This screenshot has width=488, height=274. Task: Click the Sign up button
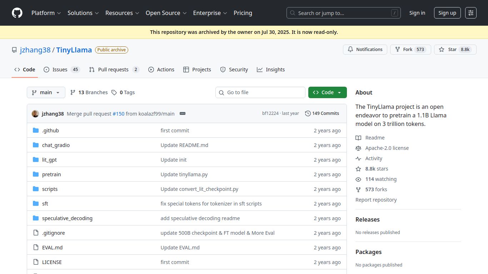tap(447, 13)
